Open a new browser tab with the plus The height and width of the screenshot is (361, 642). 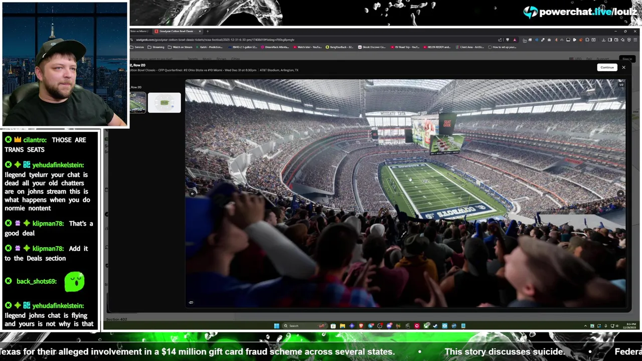tap(208, 31)
